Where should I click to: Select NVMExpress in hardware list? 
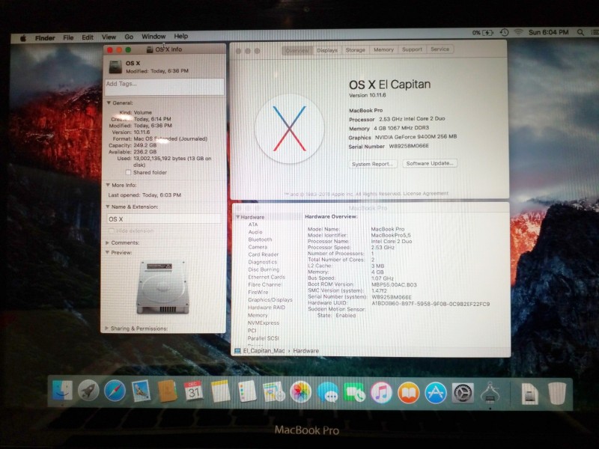point(264,323)
